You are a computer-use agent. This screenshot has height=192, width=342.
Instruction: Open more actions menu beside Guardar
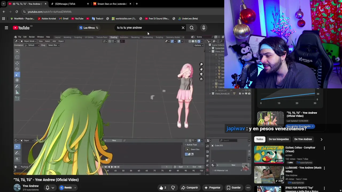click(248, 188)
